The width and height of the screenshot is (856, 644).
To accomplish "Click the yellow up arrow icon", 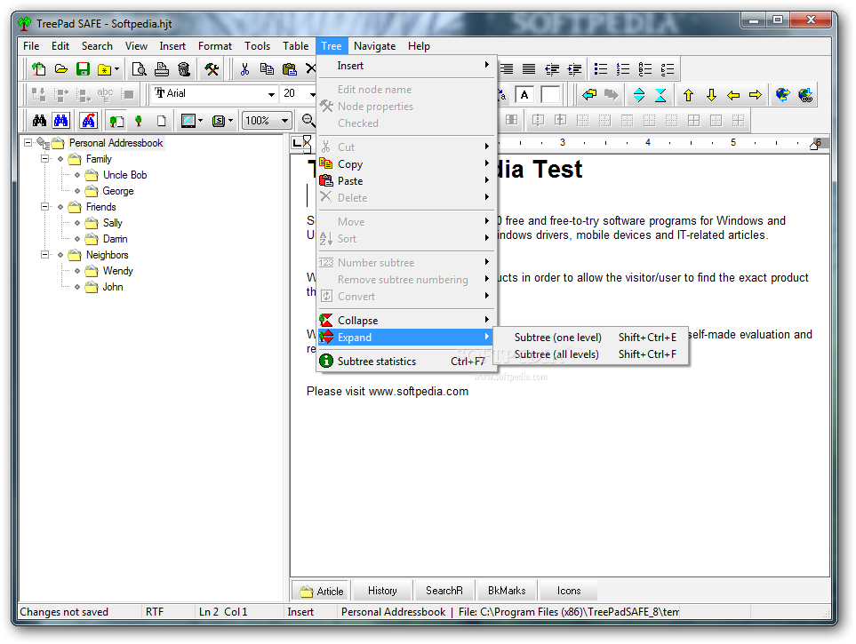I will coord(688,95).
